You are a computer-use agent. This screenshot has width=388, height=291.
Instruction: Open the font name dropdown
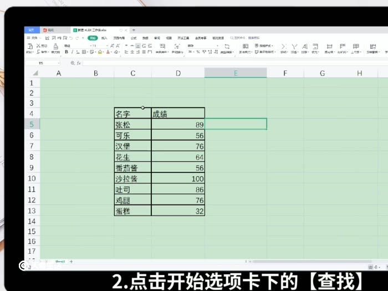(90, 46)
